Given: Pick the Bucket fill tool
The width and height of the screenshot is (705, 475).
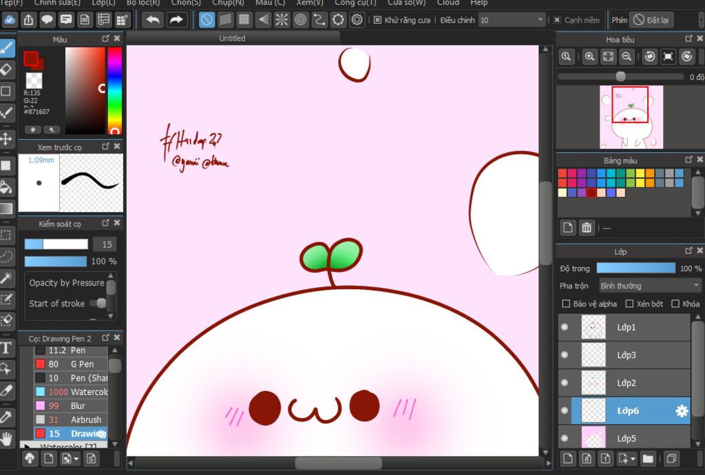Looking at the screenshot, I should (x=7, y=187).
